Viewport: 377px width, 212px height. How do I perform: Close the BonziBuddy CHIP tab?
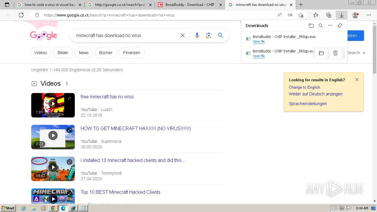pos(220,5)
